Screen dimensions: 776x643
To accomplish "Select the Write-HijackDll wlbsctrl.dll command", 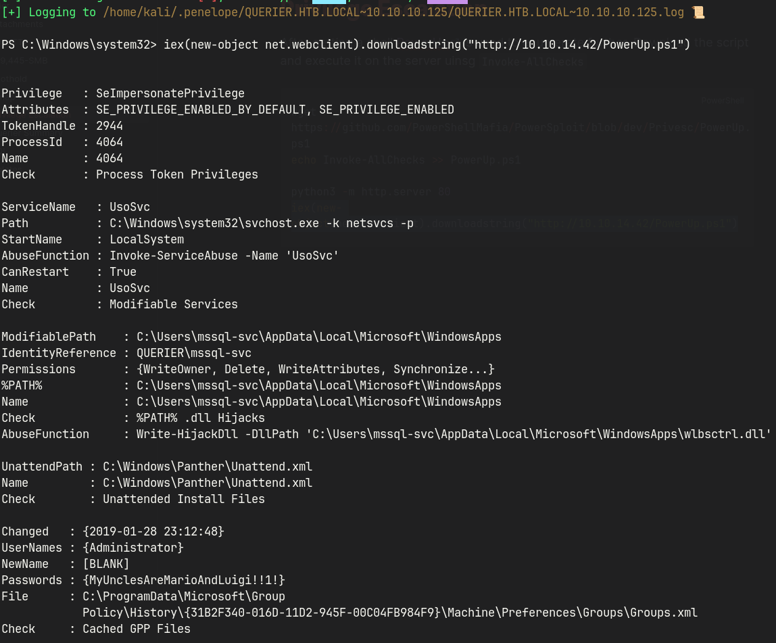I will point(454,435).
